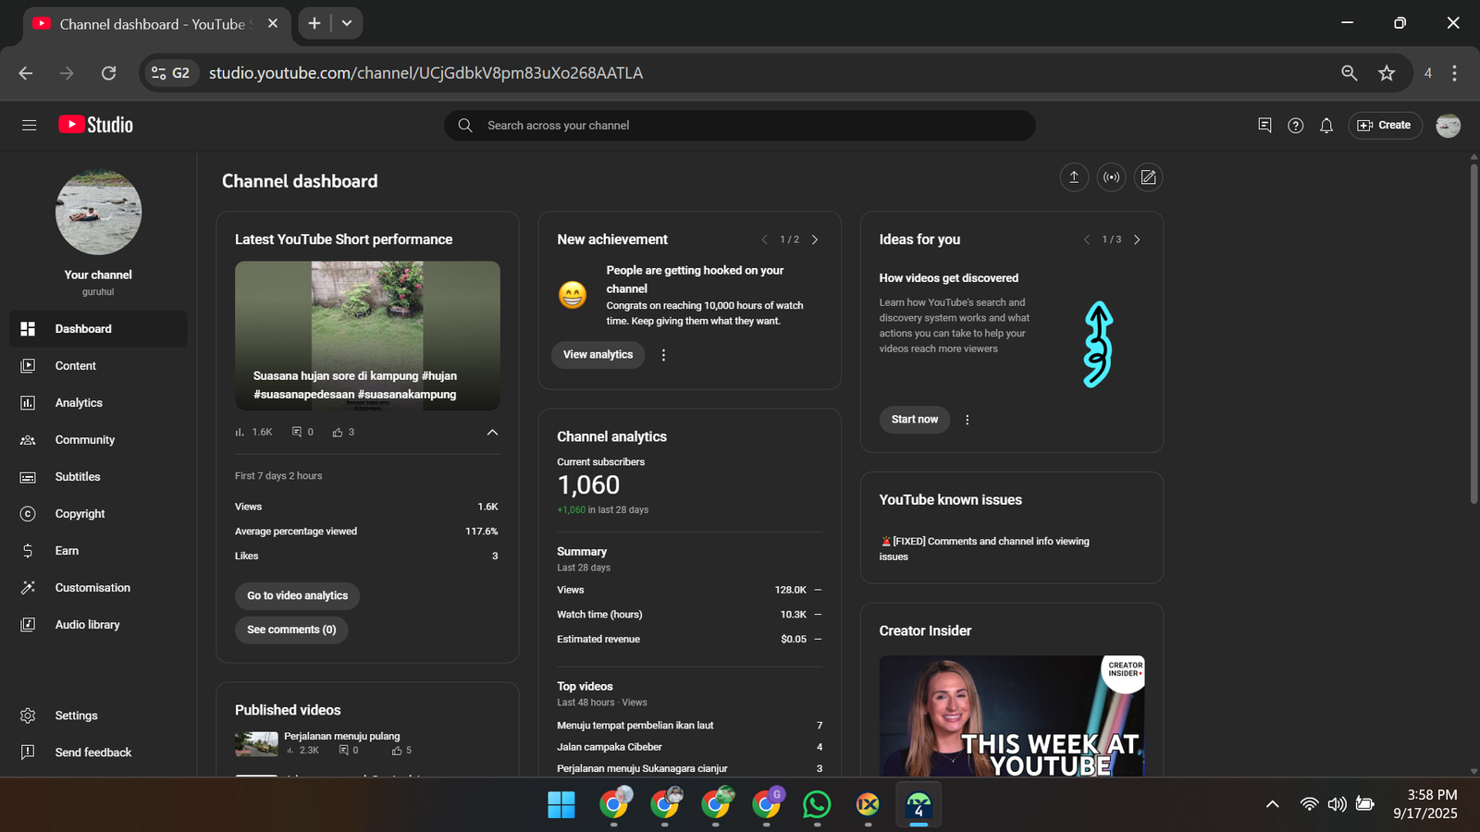Open the Earn sidebar section
Image resolution: width=1480 pixels, height=832 pixels.
tap(67, 551)
